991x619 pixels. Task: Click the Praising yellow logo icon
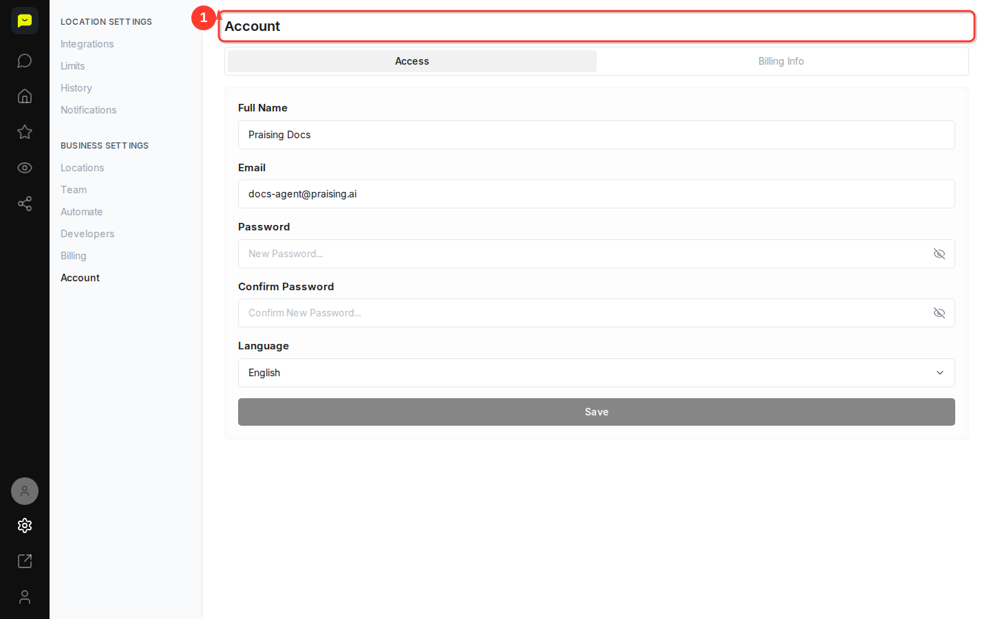click(25, 21)
